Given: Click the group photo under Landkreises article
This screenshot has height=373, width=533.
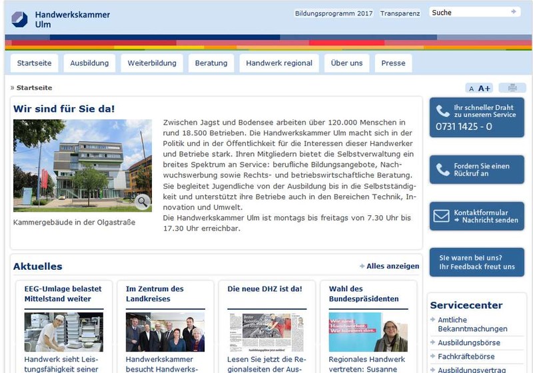Looking at the screenshot, I should (165, 332).
